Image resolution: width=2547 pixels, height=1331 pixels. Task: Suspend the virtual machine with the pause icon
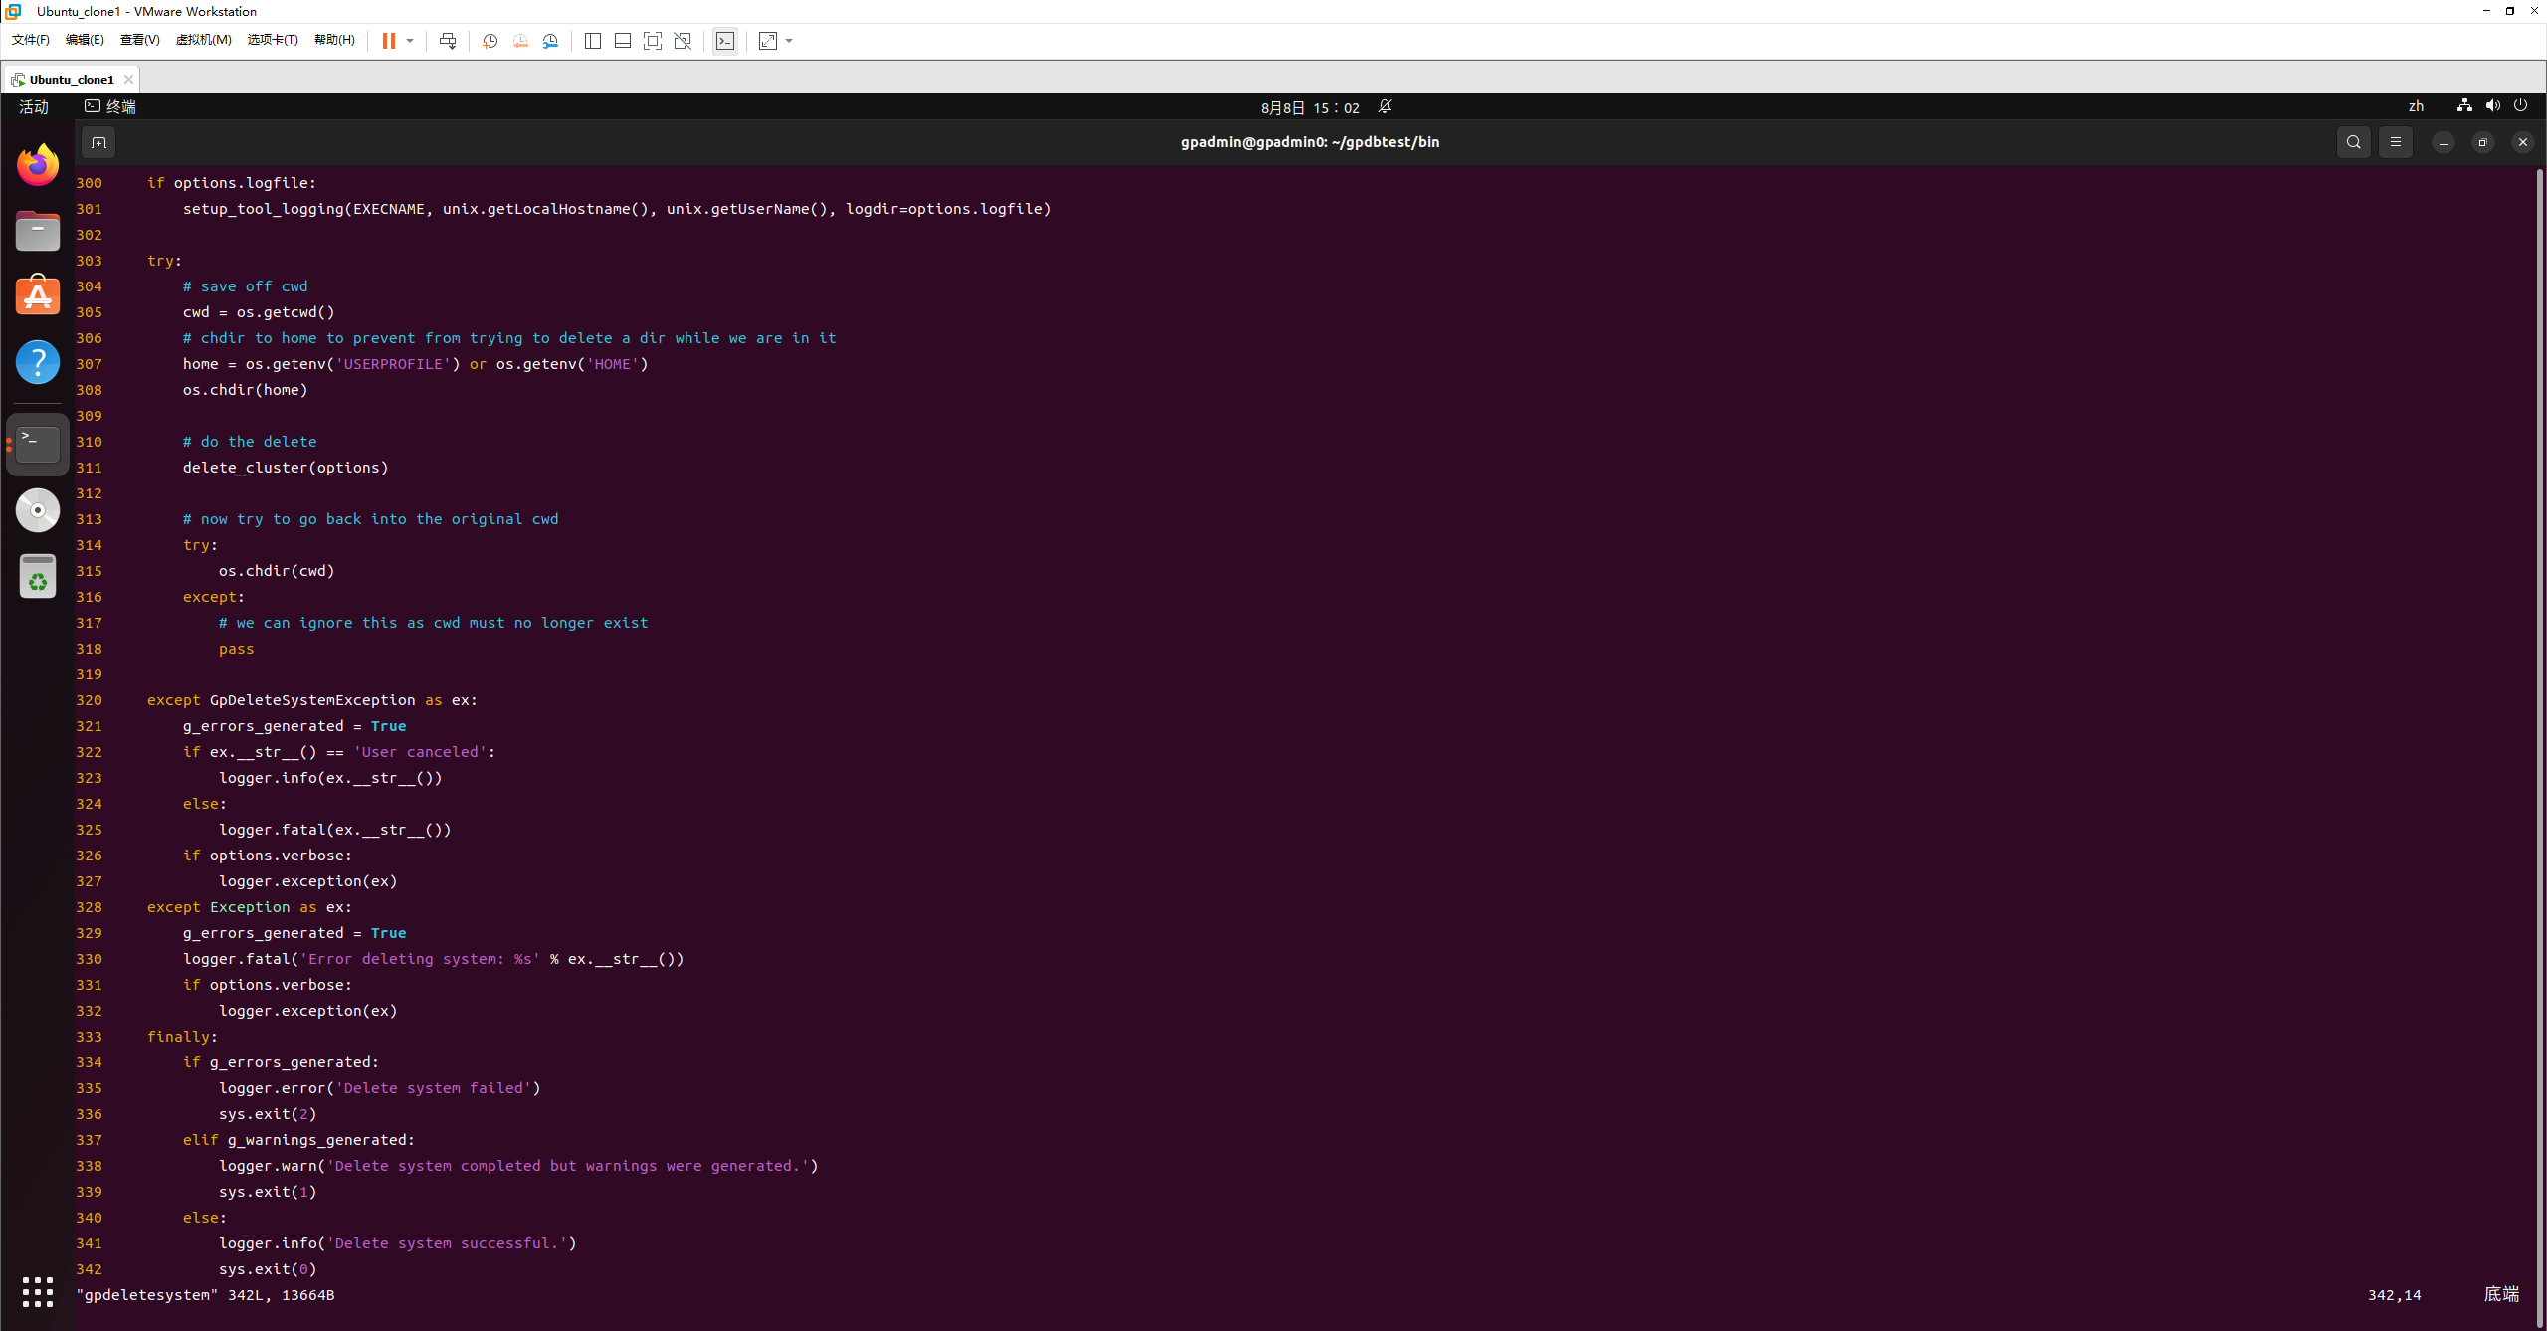coord(389,41)
